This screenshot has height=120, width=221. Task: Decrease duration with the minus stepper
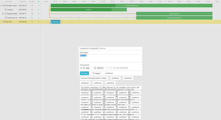point(107,68)
